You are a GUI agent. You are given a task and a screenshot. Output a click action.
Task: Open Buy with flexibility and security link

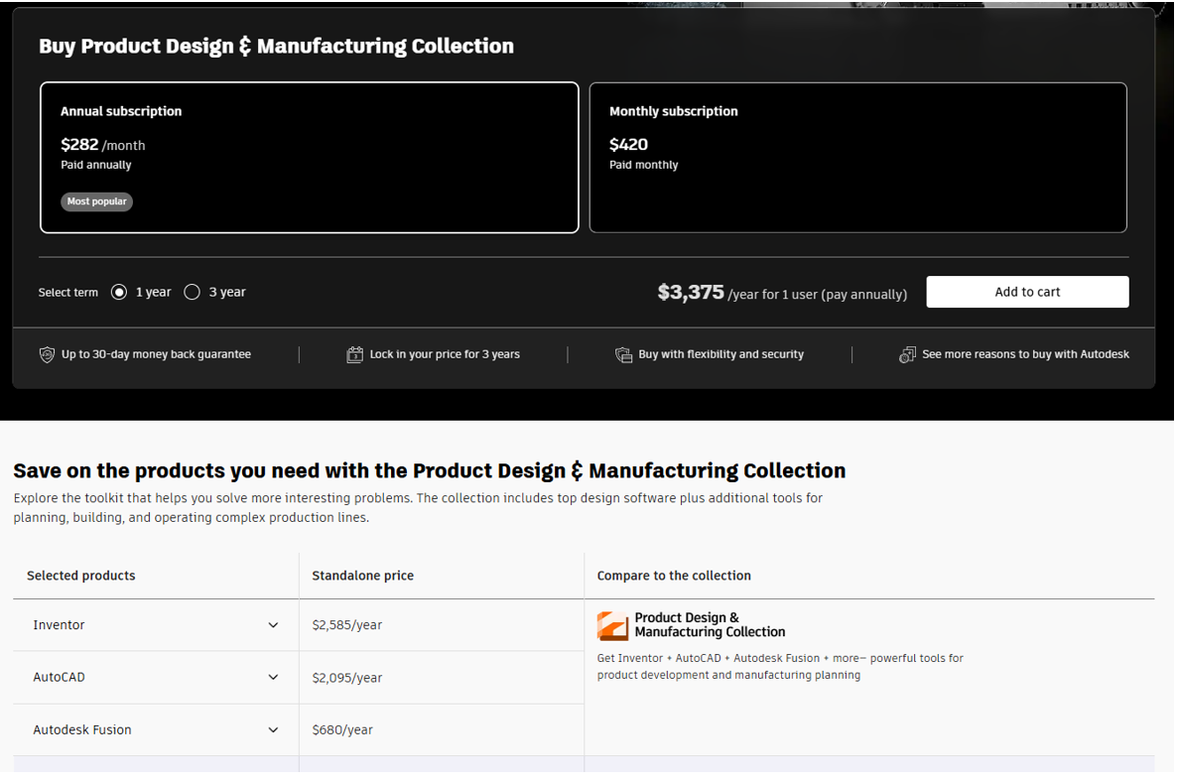(x=720, y=354)
